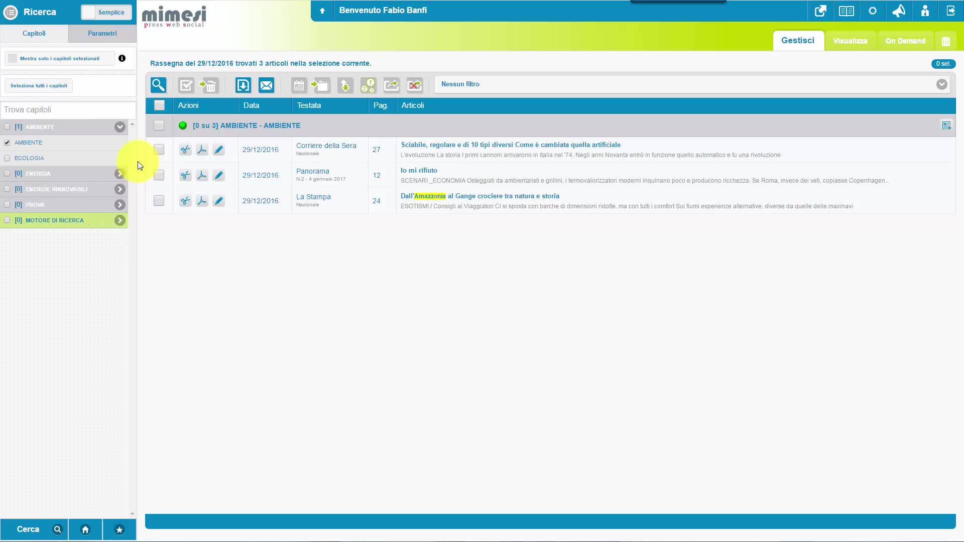Collapse the AMBIENTE chapter group
Image resolution: width=964 pixels, height=542 pixels.
(x=119, y=127)
